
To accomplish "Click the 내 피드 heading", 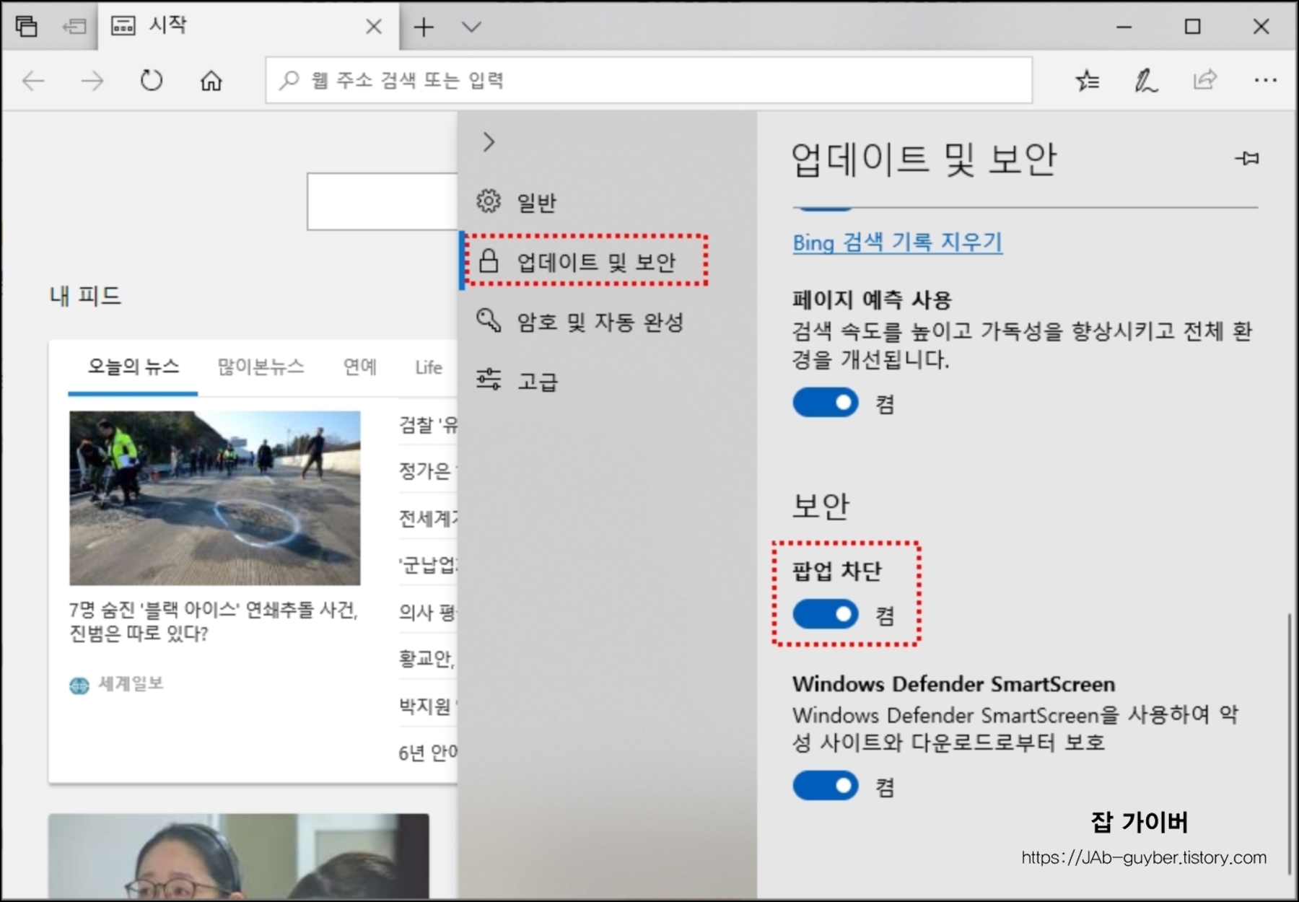I will pos(85,295).
